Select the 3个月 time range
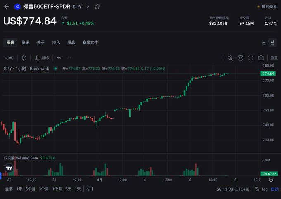Image resolution: width=281 pixels, height=199 pixels. pos(43,189)
